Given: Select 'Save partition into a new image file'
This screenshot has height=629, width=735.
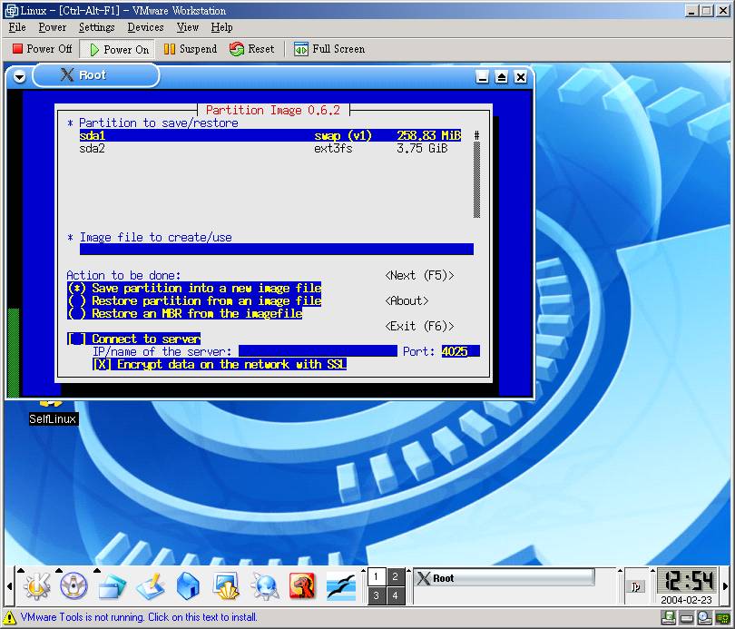Looking at the screenshot, I should pyautogui.click(x=194, y=288).
